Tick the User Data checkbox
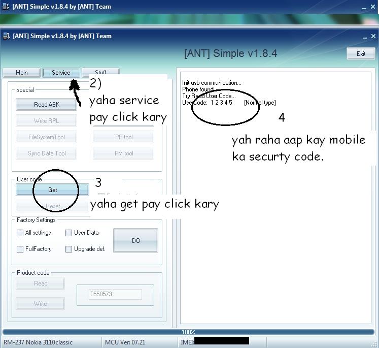Viewport: 379px width, 348px height. [x=68, y=233]
